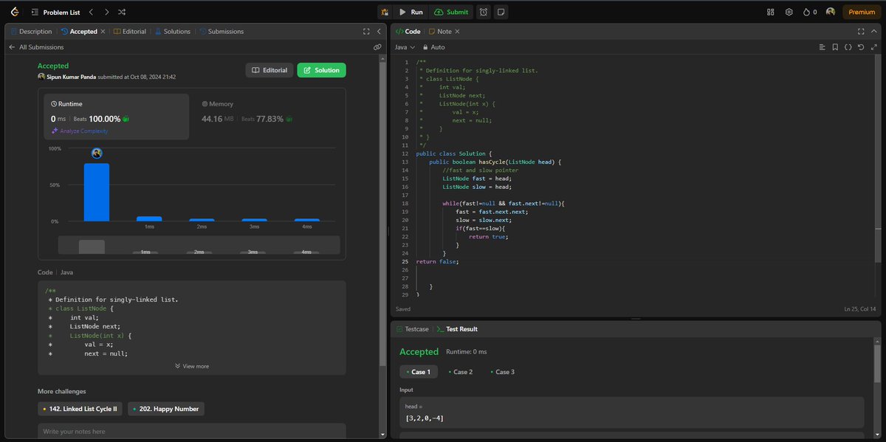Click the notes field 'Write your notes here'
The width and height of the screenshot is (886, 442).
[x=192, y=431]
